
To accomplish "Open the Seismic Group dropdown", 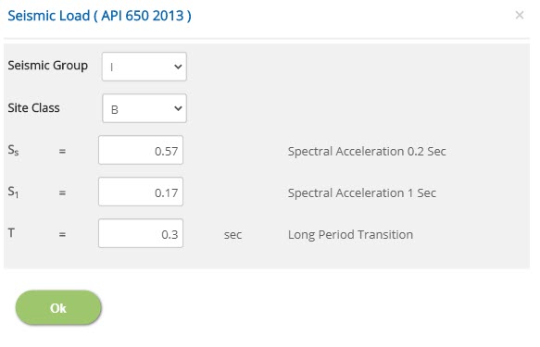I will (144, 67).
